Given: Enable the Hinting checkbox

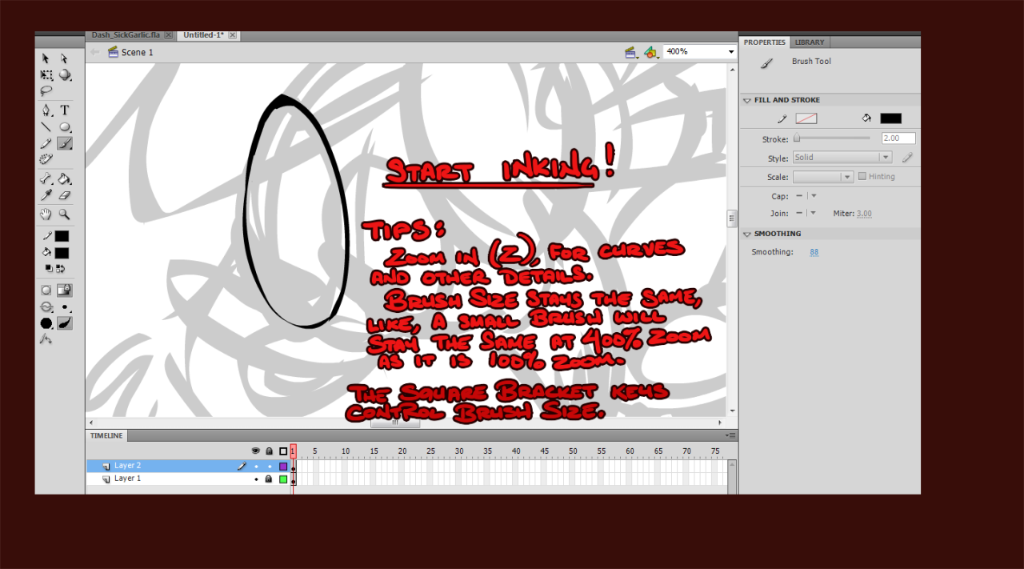Looking at the screenshot, I should [x=862, y=177].
